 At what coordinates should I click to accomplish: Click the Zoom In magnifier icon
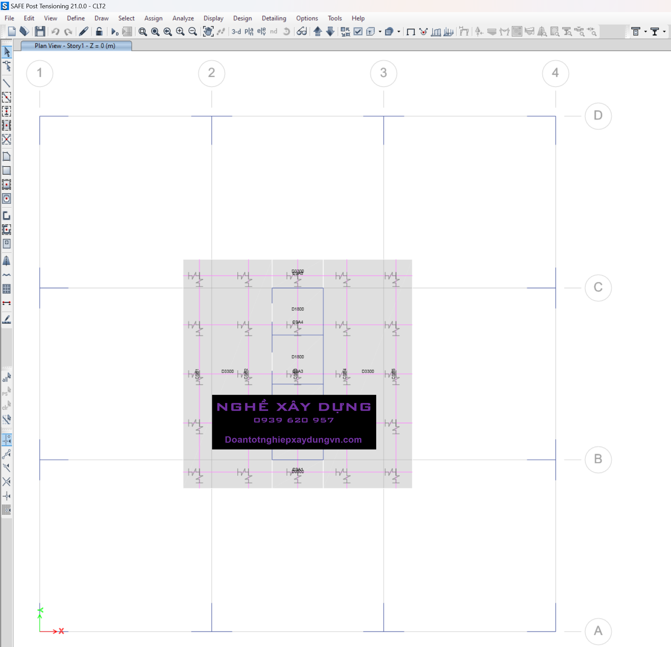180,31
